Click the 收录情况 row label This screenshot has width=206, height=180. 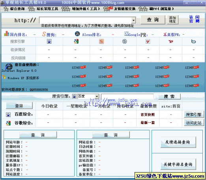[18, 50]
